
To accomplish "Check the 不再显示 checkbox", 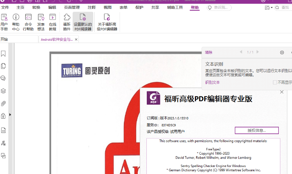I will click(x=275, y=82).
